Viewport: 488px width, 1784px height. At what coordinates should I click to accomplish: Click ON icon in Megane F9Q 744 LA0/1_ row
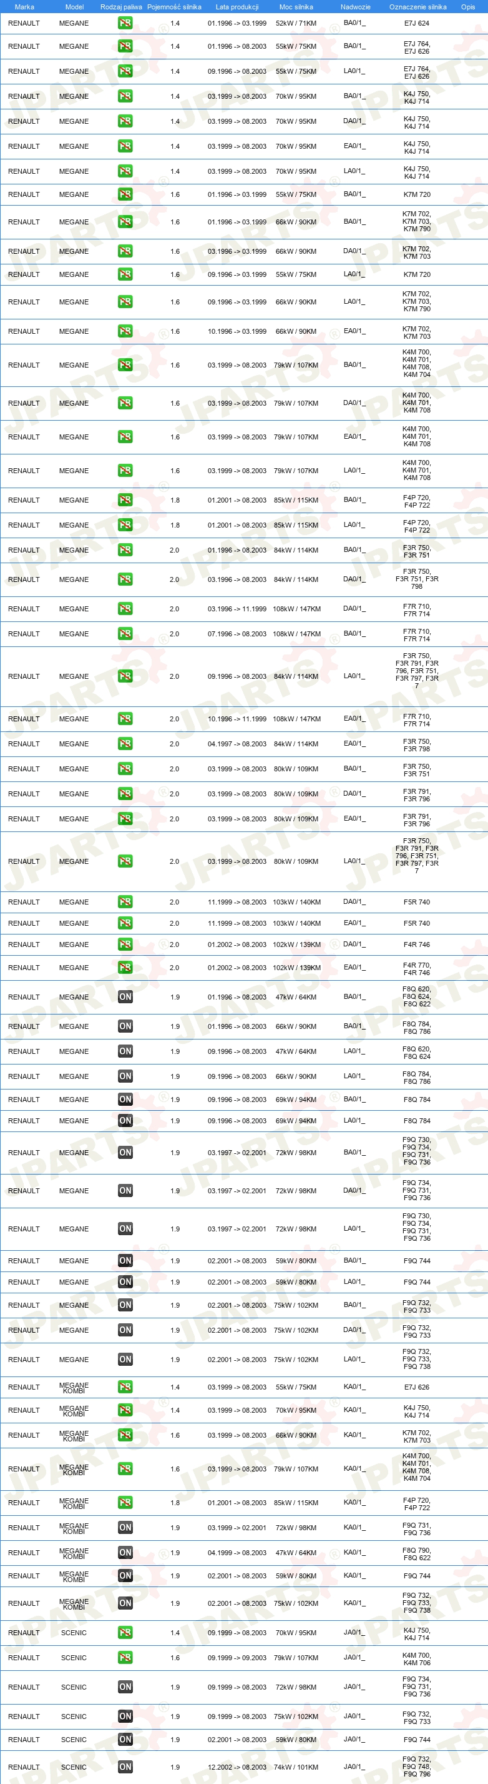[x=125, y=1283]
